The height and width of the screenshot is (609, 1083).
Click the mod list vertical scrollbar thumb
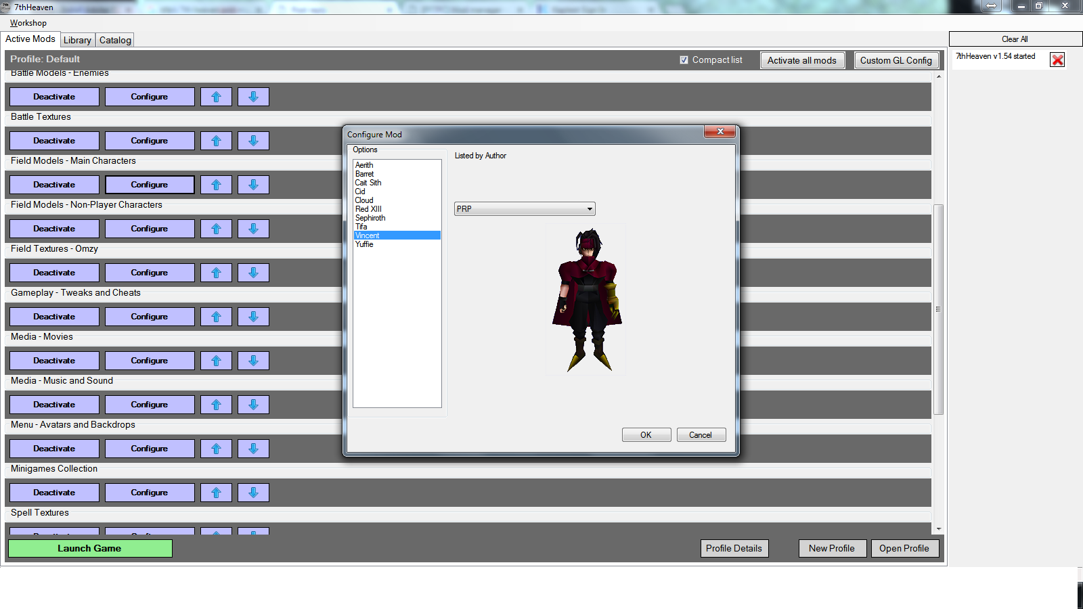(938, 309)
